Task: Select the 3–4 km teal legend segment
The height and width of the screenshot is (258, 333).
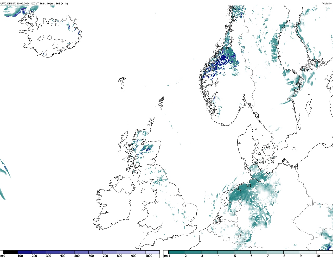Action: 209,252
